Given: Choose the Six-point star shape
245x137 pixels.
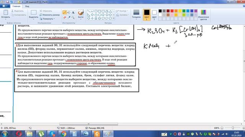Looking at the screenshot, I should click(100, 18).
